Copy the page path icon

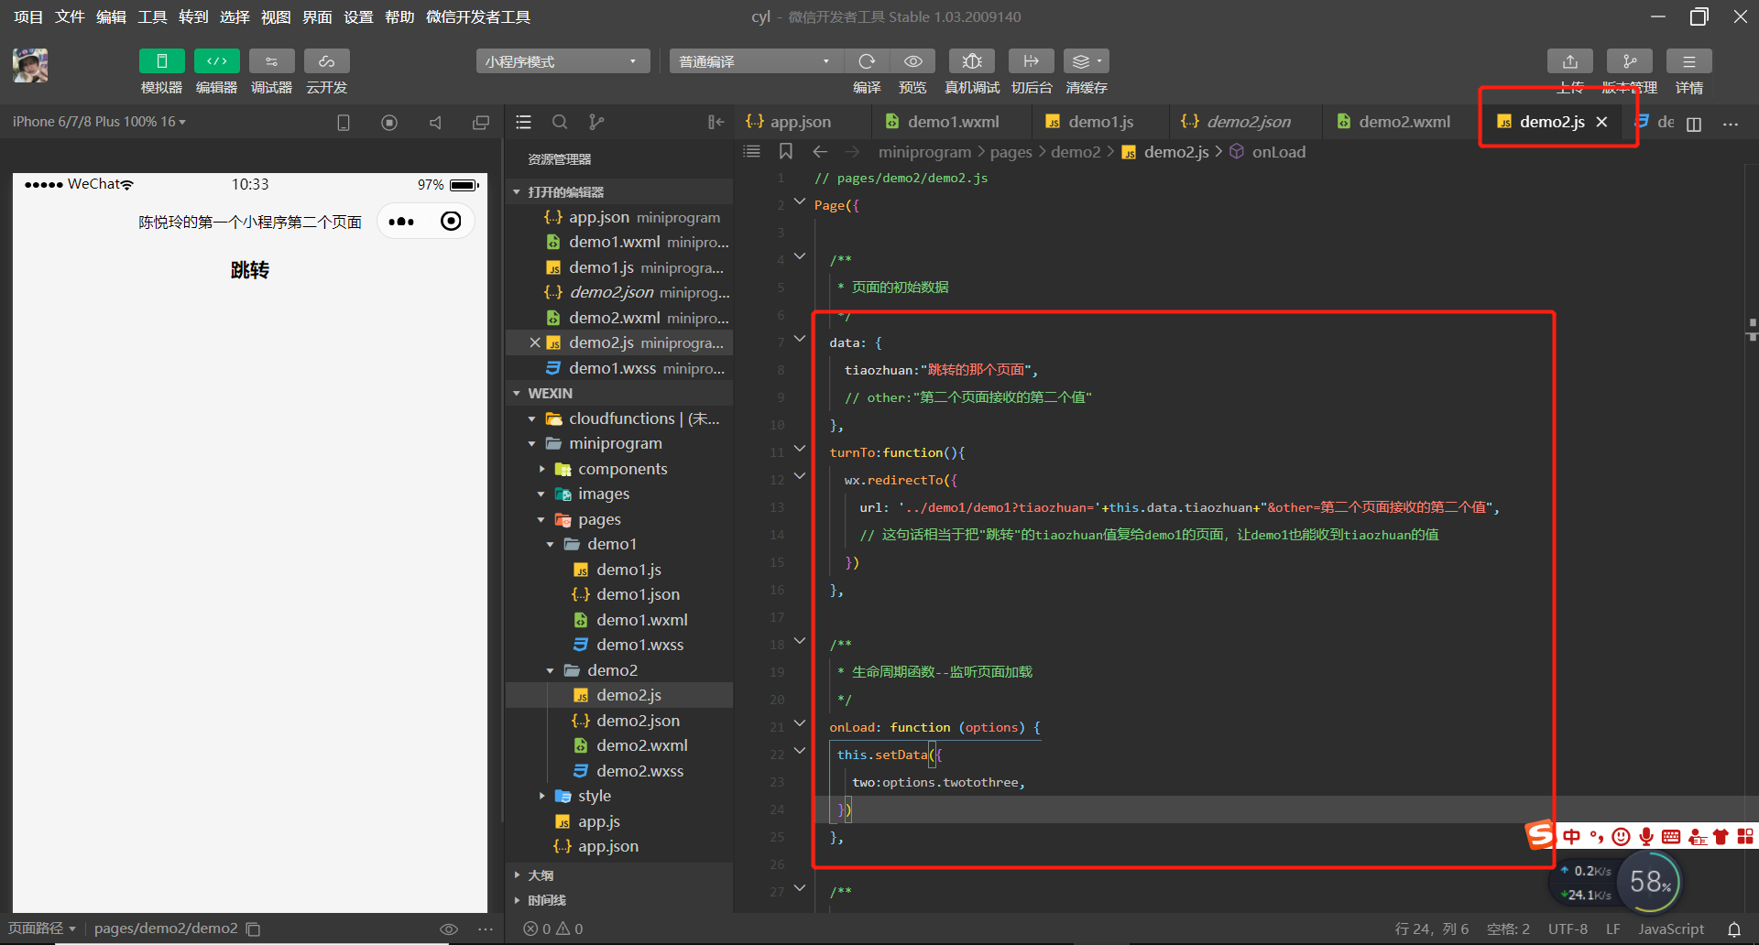[x=254, y=929]
